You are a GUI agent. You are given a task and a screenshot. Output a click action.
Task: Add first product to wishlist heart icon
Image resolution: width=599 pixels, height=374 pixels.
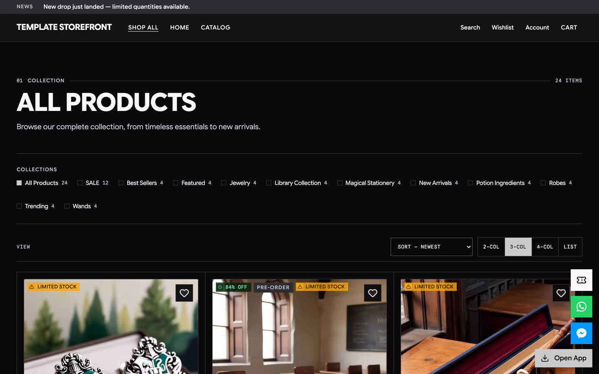point(184,293)
